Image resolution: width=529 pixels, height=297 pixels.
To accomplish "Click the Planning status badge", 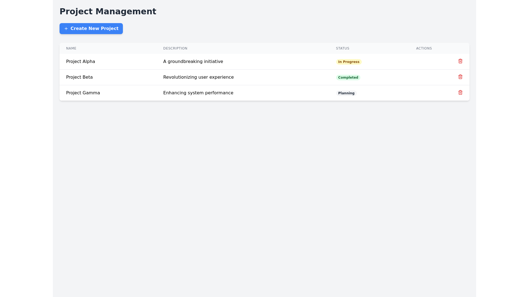I will tap(346, 93).
